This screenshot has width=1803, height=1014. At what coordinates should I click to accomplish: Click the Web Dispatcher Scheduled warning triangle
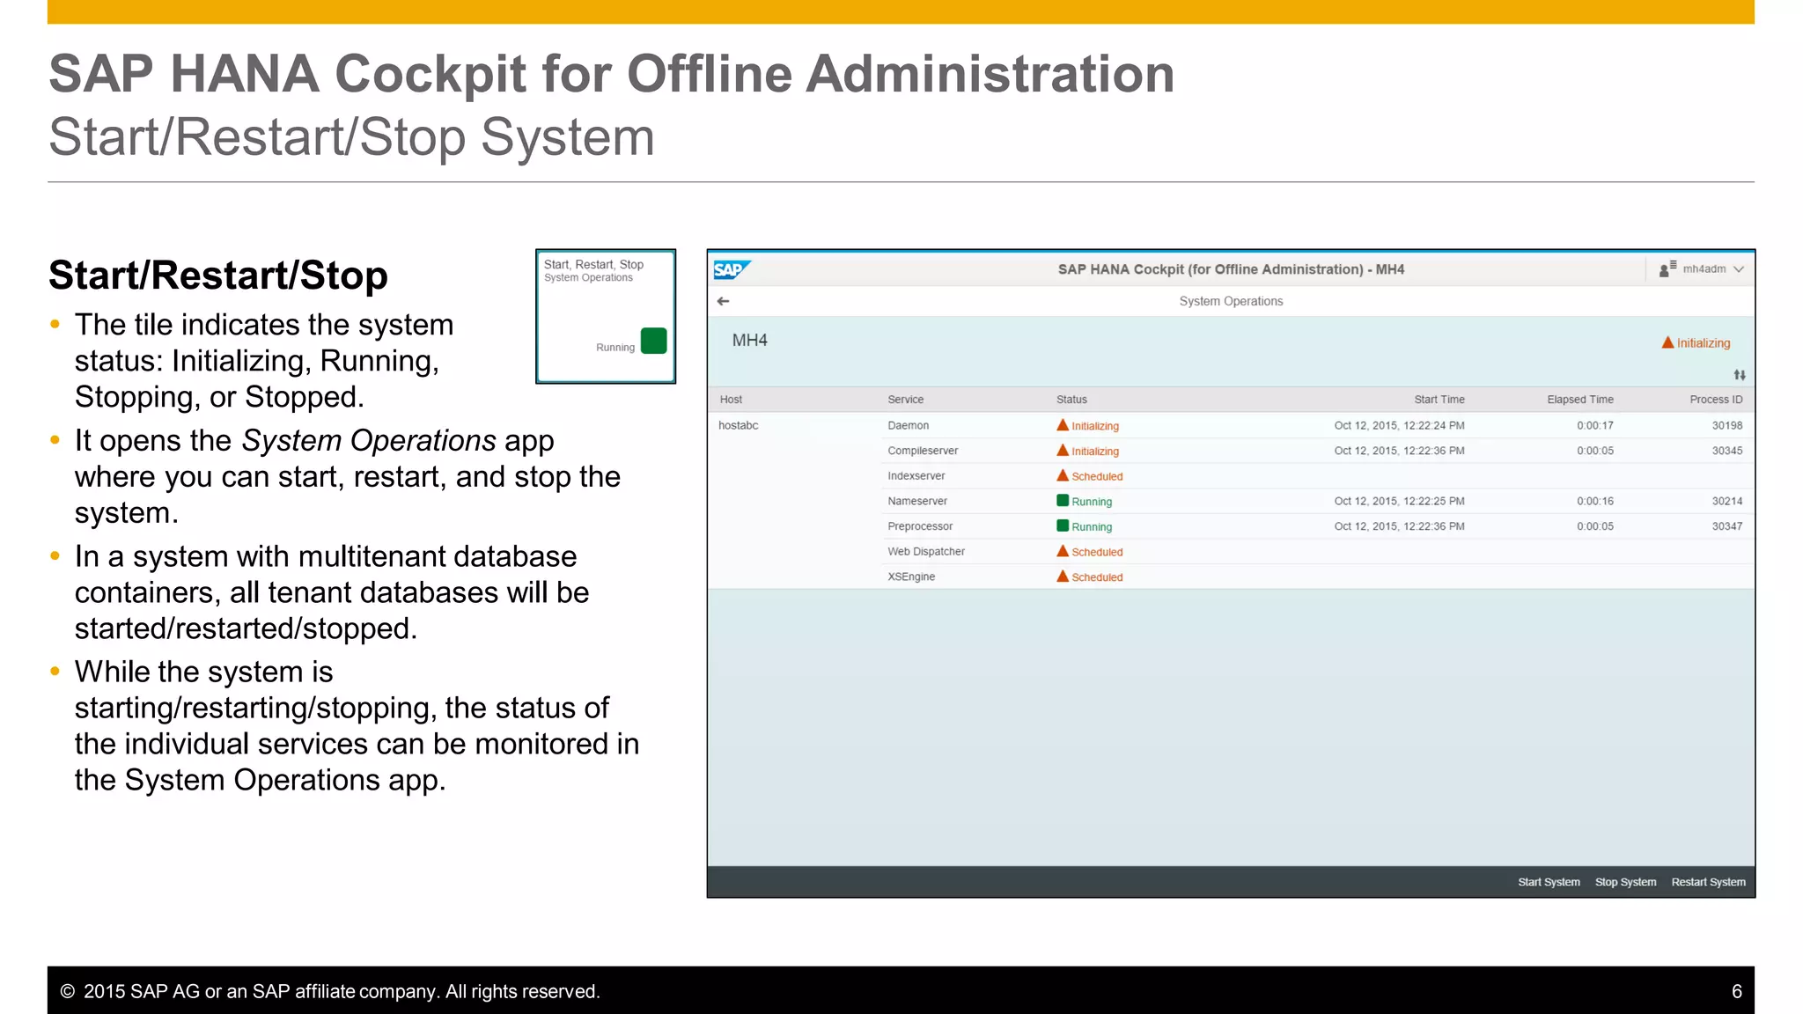[x=1063, y=551]
